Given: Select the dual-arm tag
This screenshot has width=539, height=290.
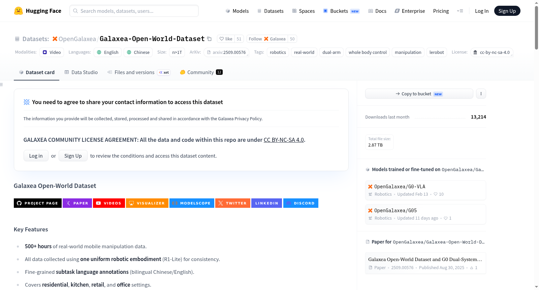Looking at the screenshot, I should click(x=331, y=52).
